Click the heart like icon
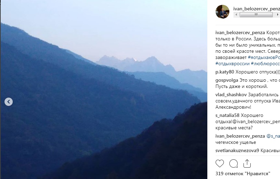This screenshot has width=280, height=179. click(219, 163)
